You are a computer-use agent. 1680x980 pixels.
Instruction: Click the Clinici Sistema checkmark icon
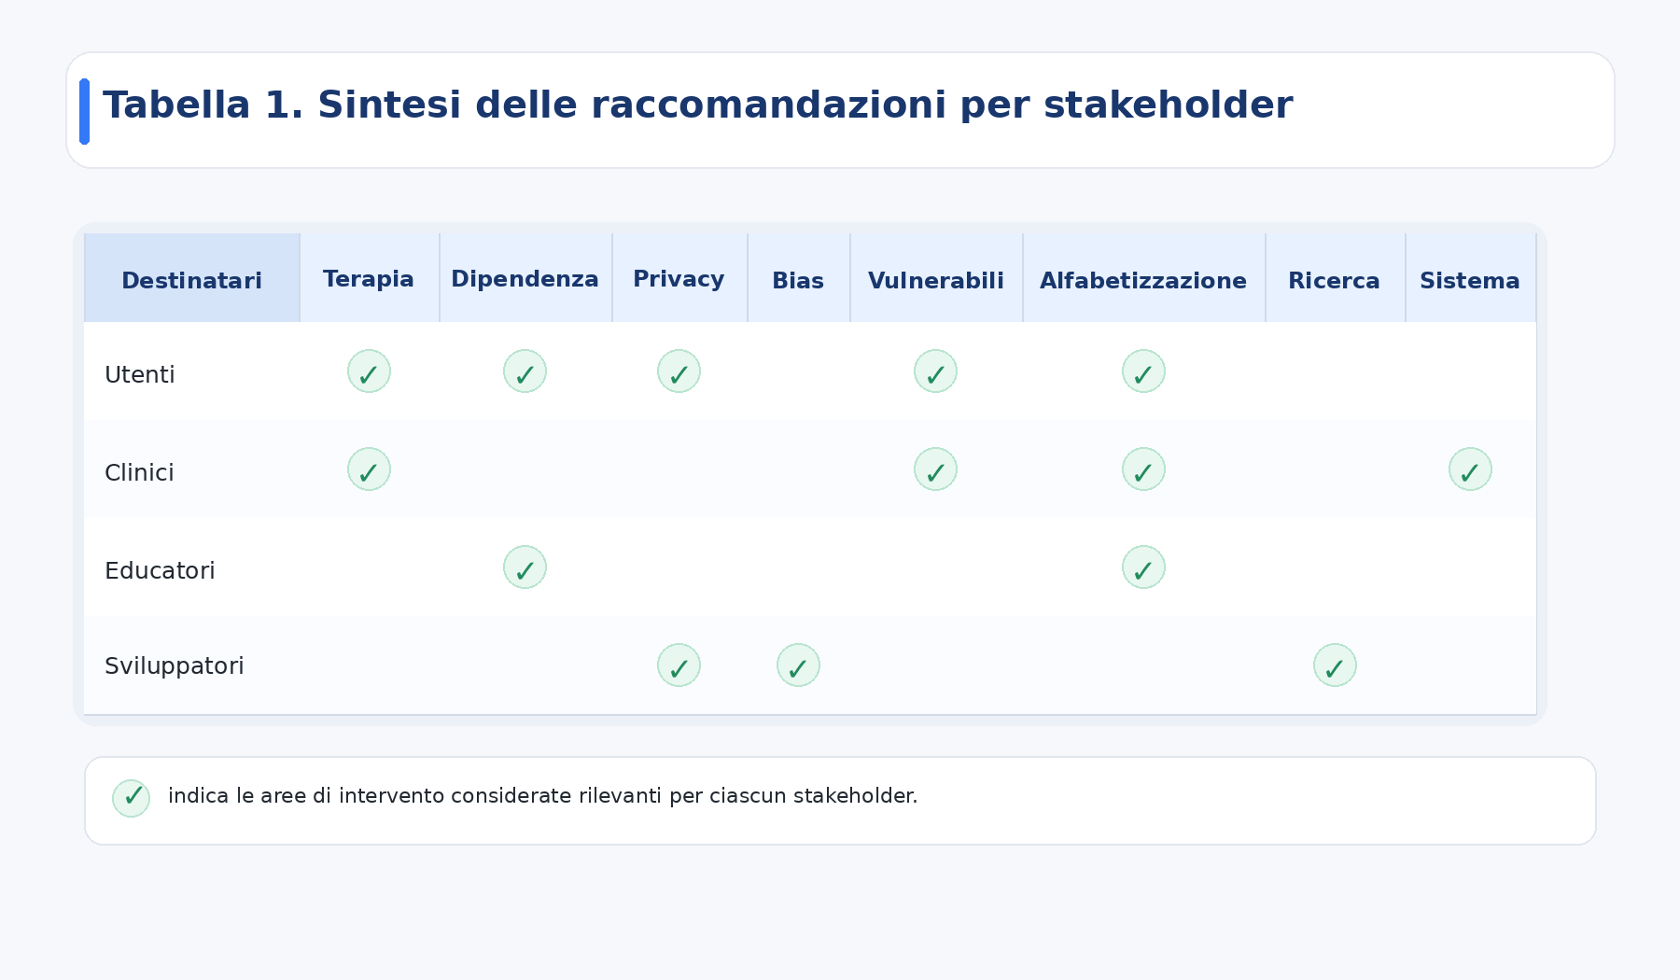coord(1470,469)
